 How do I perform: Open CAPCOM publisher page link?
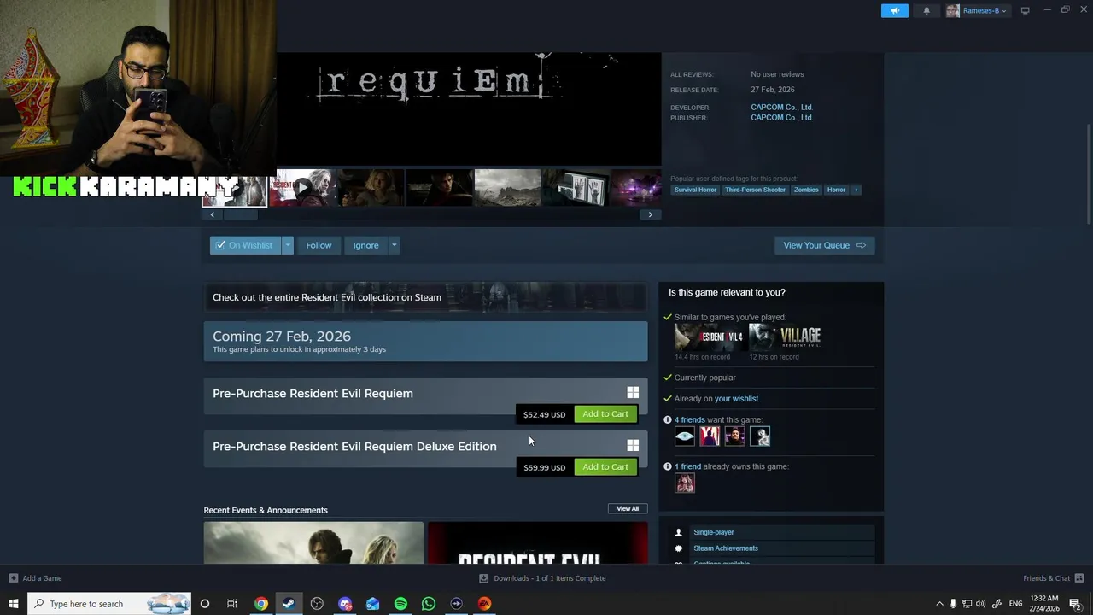pos(781,118)
